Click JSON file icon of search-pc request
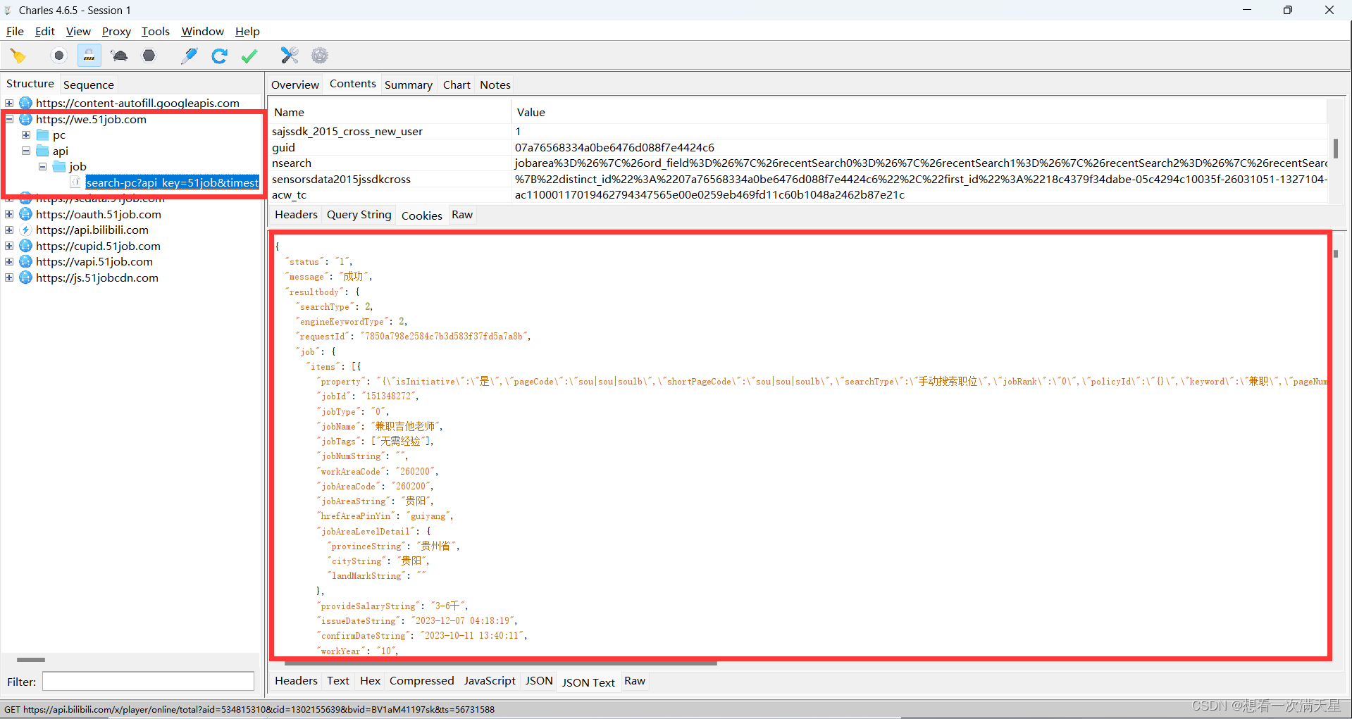Image resolution: width=1352 pixels, height=719 pixels. pos(75,182)
